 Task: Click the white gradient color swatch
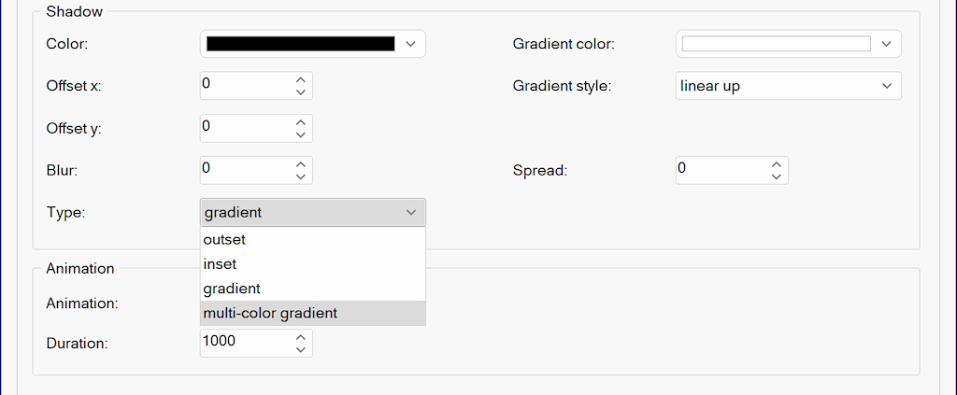pos(776,44)
